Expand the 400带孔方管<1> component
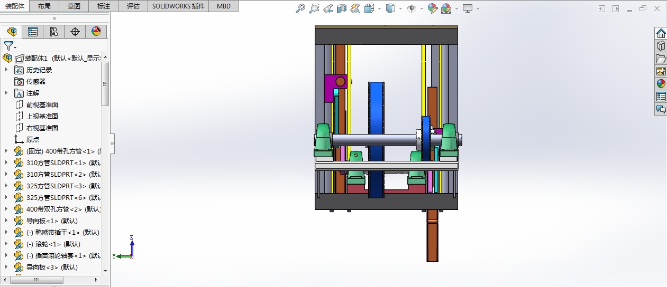Screen dimensions: 667x287 coord(6,151)
